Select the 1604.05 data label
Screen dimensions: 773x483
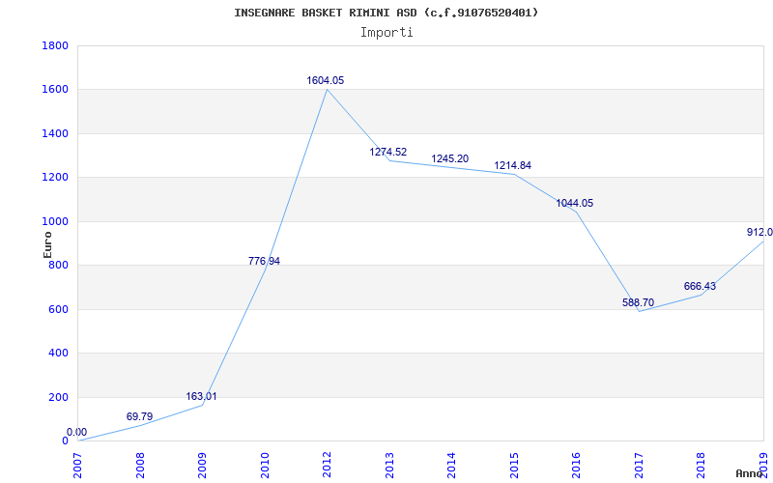coord(326,81)
